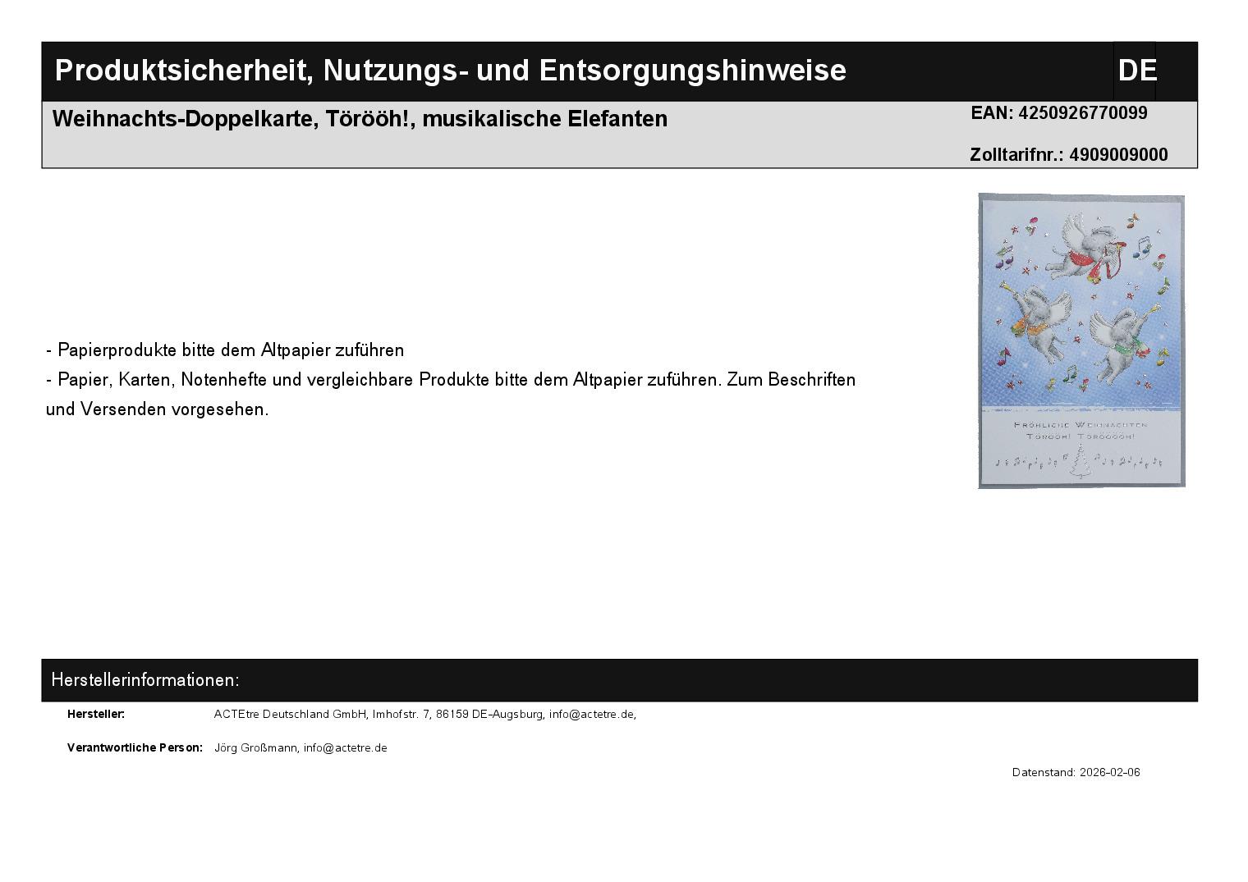
Task: Click the top elephant with red scarf
Action: tap(1083, 246)
